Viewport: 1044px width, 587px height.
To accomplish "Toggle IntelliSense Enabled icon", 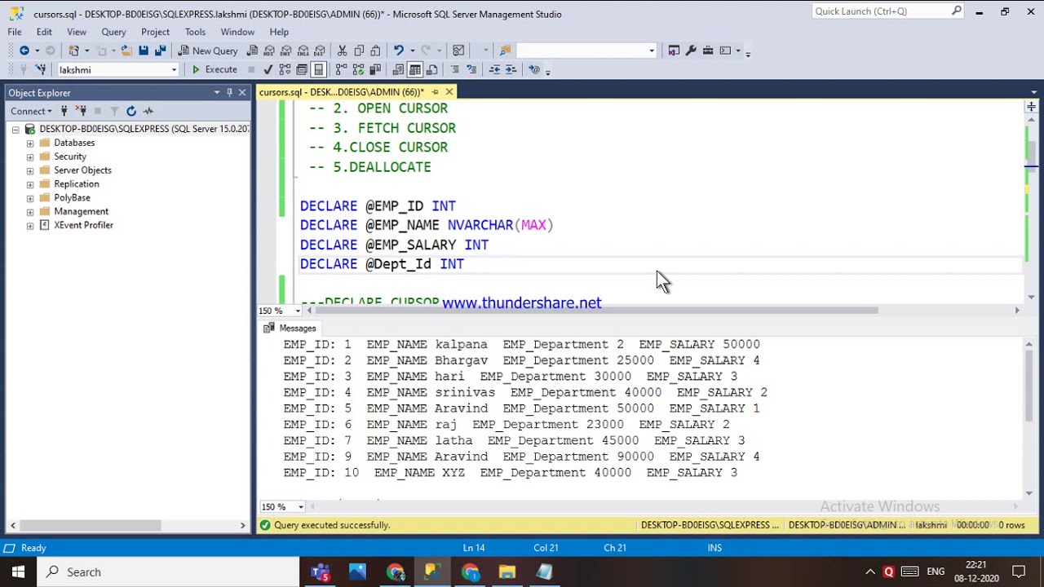I will 319,70.
